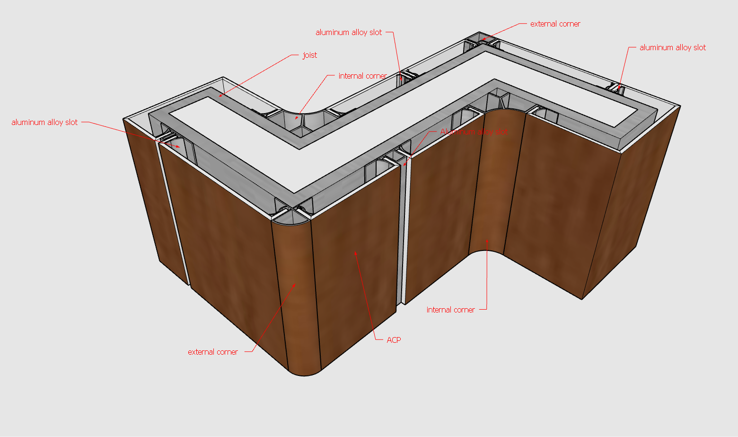The width and height of the screenshot is (738, 437).
Task: Select the white vertical gap between front panels
Action: click(x=404, y=237)
